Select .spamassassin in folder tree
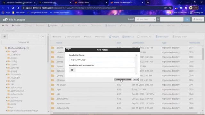 point(17,91)
